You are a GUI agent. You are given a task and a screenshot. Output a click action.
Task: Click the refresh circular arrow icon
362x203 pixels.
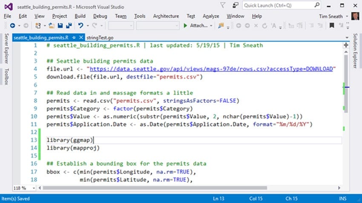[264, 25]
